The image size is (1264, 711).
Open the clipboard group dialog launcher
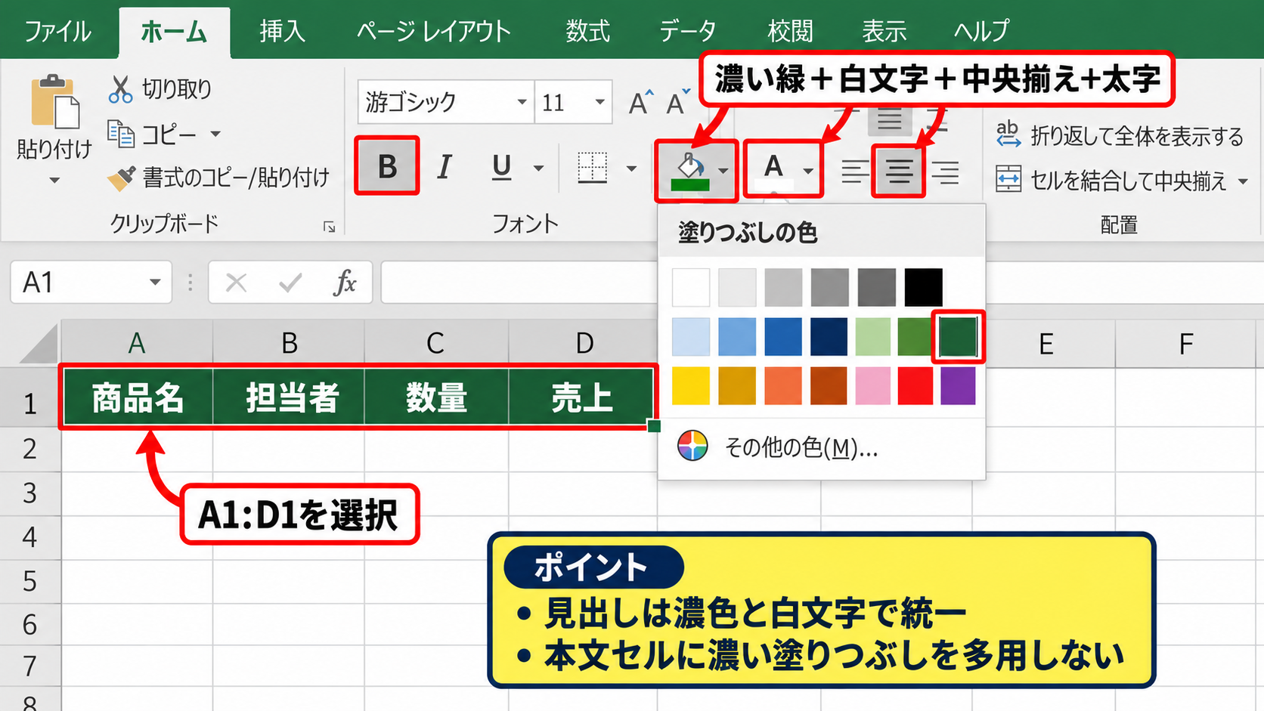pyautogui.click(x=329, y=227)
